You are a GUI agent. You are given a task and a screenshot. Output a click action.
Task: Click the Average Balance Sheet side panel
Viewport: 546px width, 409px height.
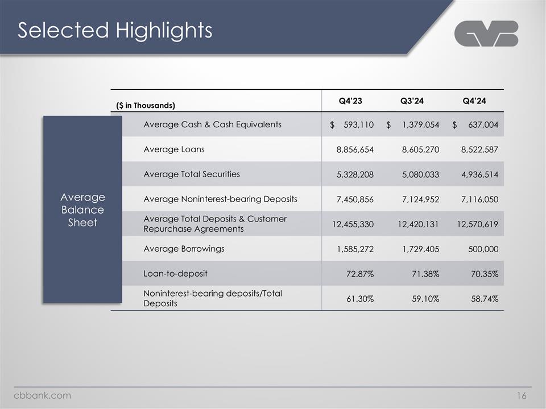pyautogui.click(x=83, y=210)
